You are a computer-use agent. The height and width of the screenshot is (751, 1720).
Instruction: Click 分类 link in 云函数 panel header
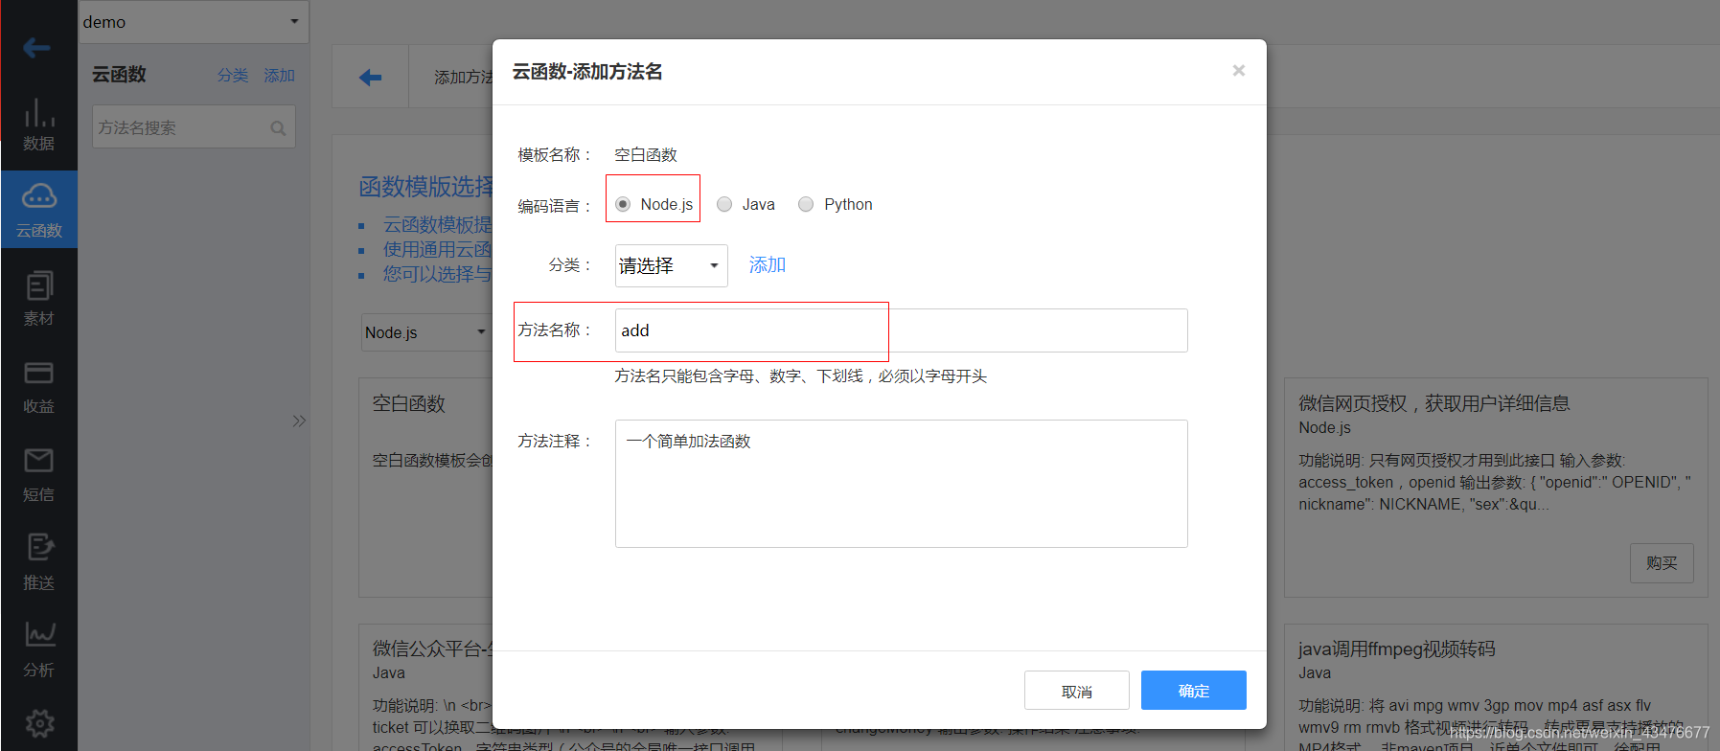(233, 75)
